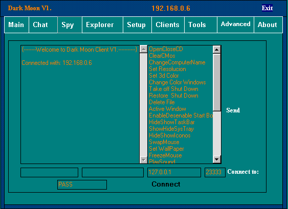
Task: Click the Connect button
Action: (x=166, y=184)
